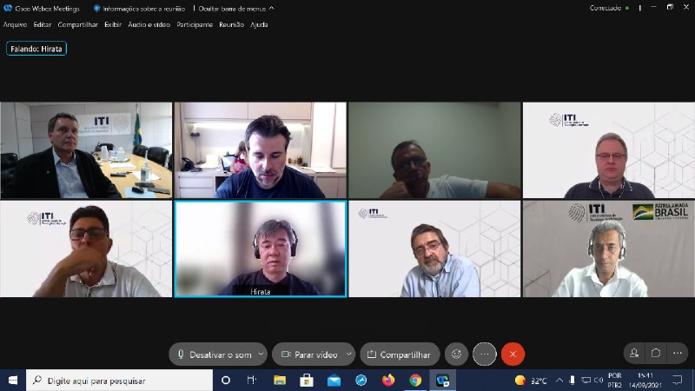Open the Windows notification center icon
Viewport: 695px width, 391px height.
[x=678, y=380]
